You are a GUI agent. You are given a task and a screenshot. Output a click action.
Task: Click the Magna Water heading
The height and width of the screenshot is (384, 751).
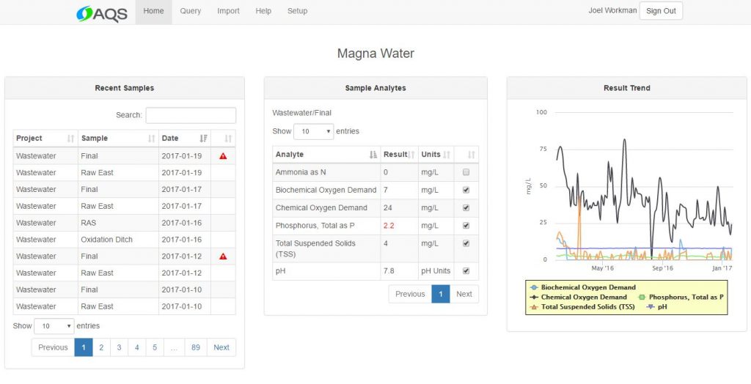click(375, 53)
